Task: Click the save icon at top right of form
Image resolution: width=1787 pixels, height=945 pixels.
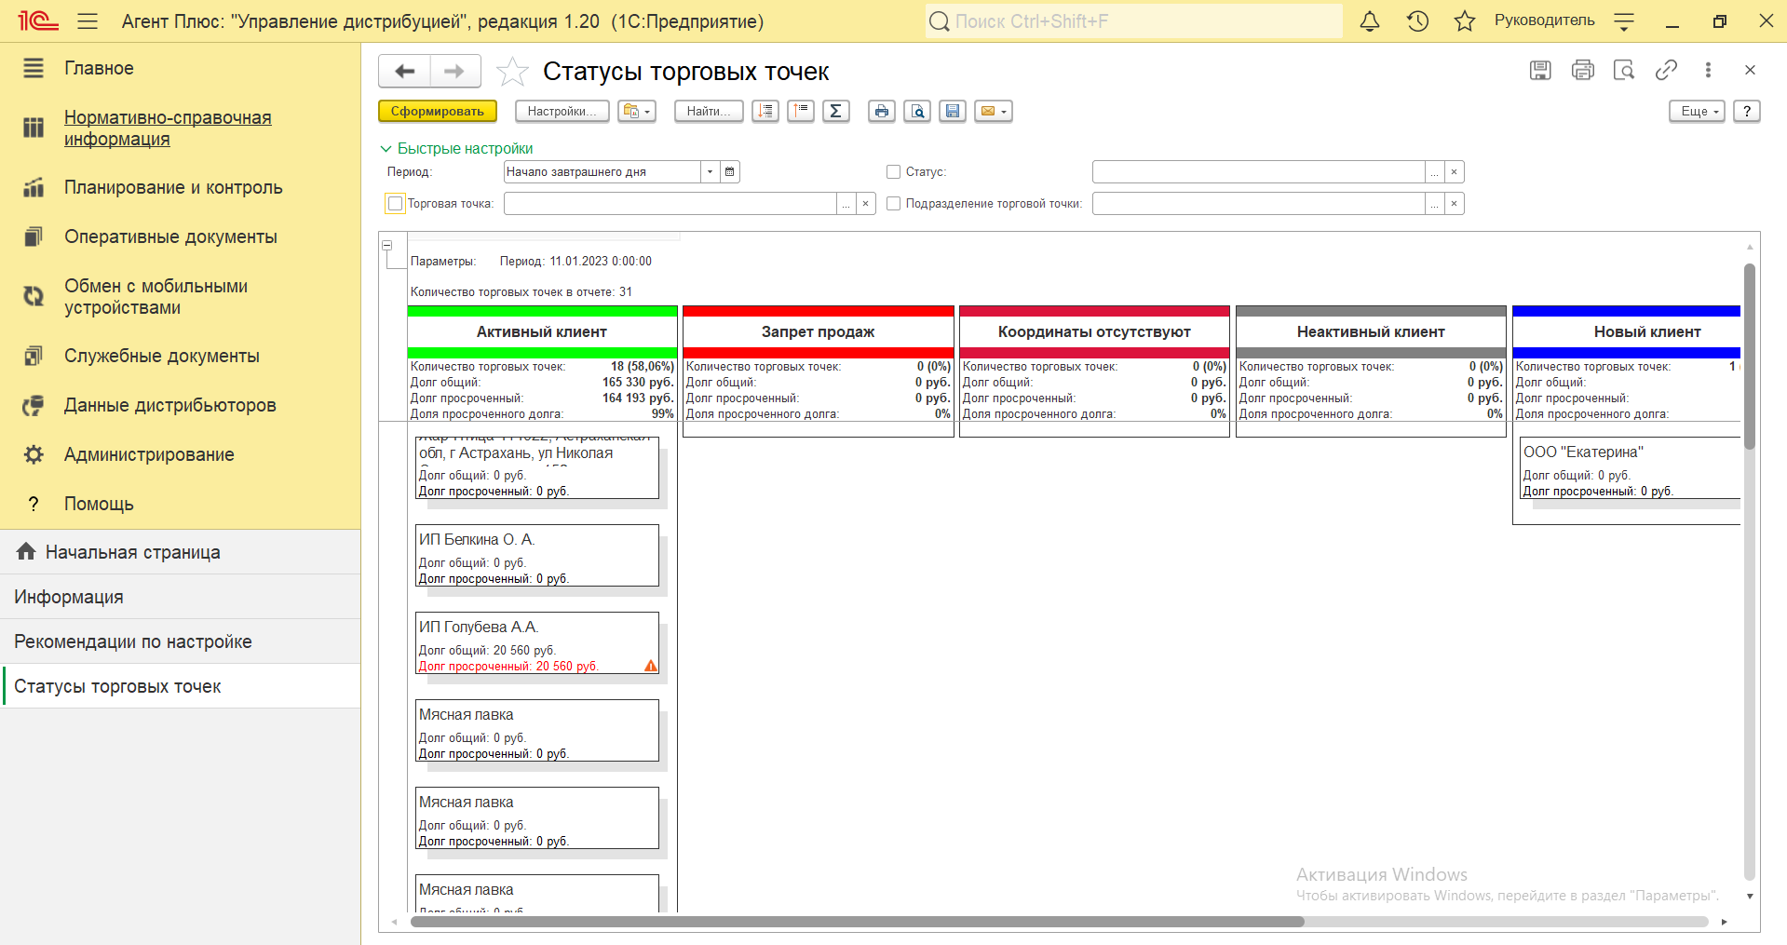Action: click(1540, 70)
